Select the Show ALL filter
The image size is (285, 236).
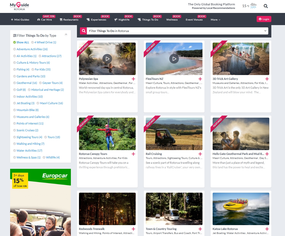click(21, 42)
